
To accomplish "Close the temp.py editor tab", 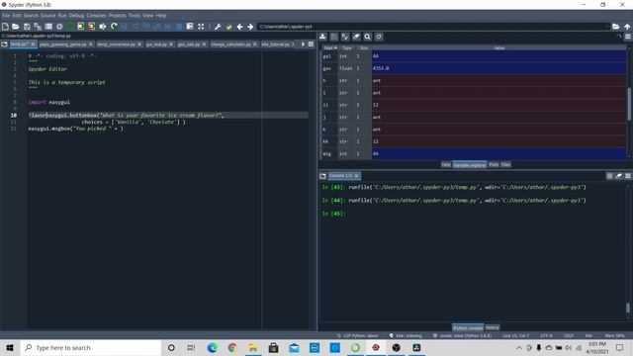I will pos(34,44).
